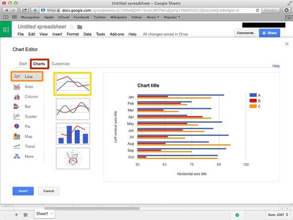
Task: Switch to the Start tab
Action: coord(23,64)
